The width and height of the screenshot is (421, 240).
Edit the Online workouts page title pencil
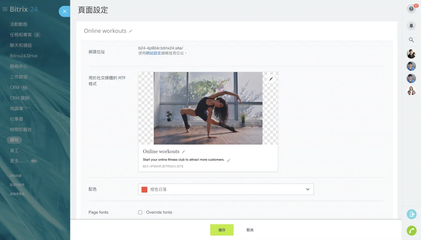point(131,31)
